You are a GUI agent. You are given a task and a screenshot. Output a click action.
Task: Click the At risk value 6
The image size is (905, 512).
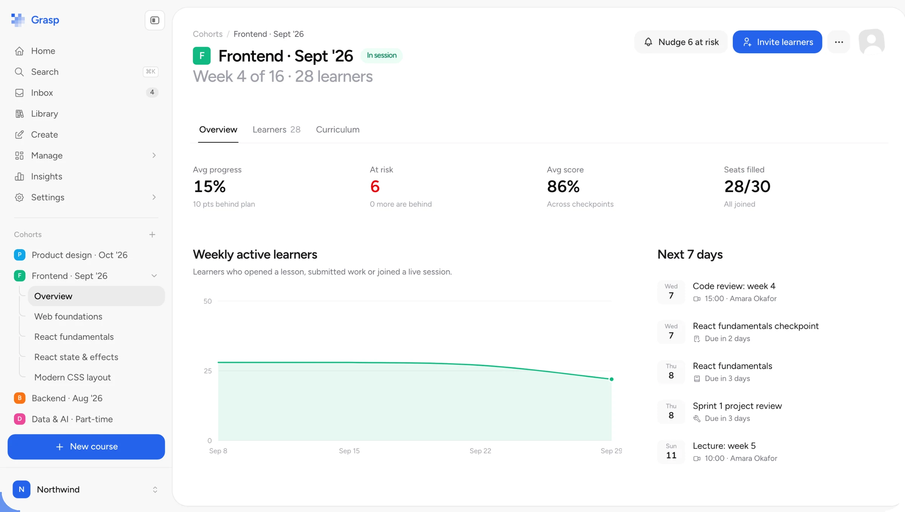pos(375,186)
